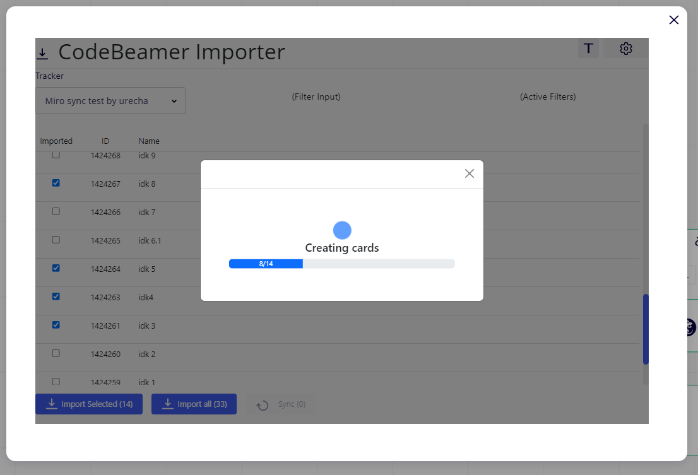Check the checkbox for idk 1

[x=56, y=382]
